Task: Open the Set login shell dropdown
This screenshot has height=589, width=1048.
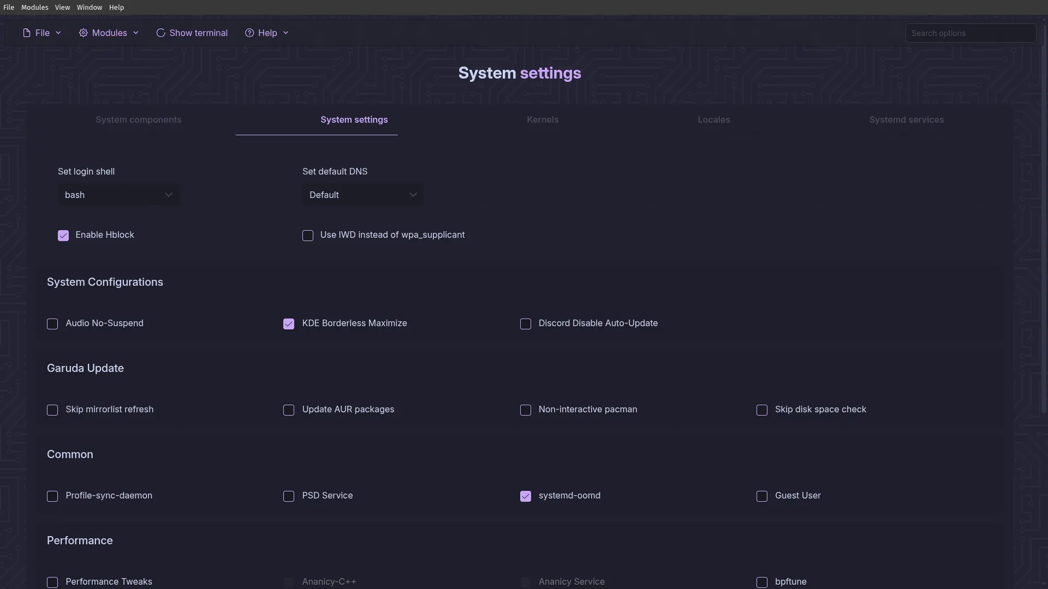Action: pos(118,195)
